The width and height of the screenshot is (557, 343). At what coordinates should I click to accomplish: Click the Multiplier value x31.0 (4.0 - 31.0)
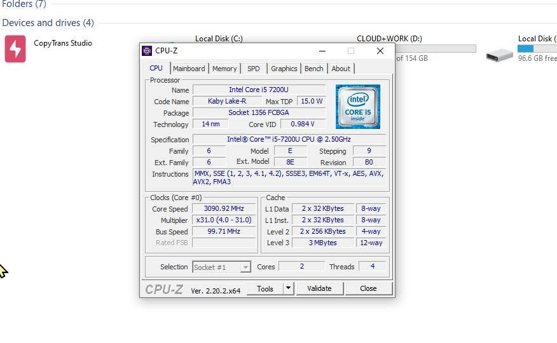click(224, 220)
